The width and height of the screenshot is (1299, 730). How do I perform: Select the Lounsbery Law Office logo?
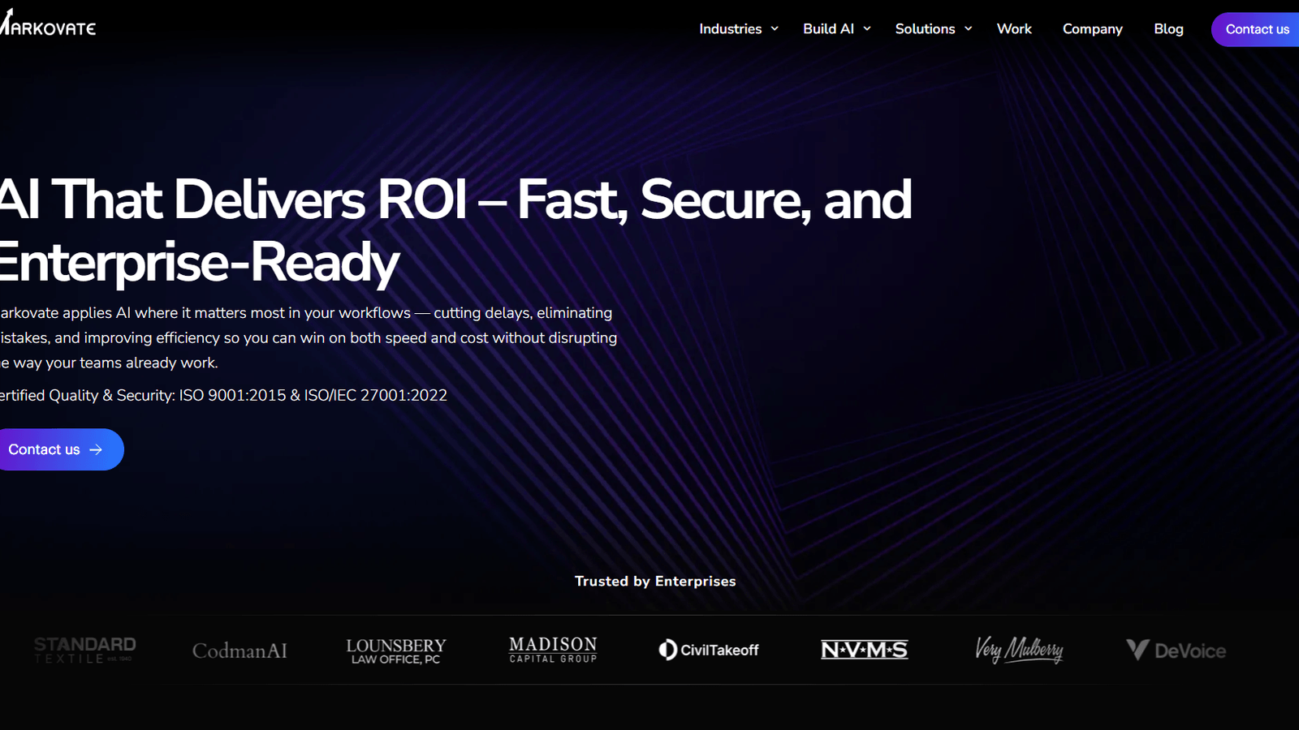[396, 651]
